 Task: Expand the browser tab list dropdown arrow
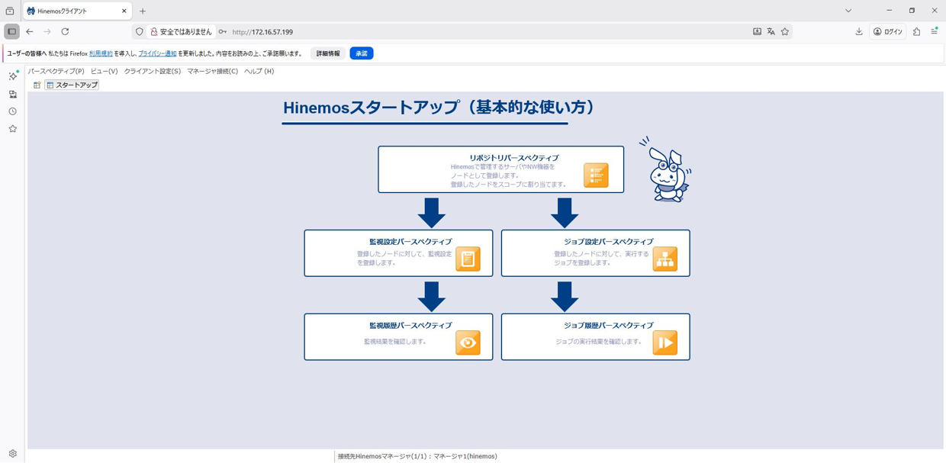click(848, 11)
